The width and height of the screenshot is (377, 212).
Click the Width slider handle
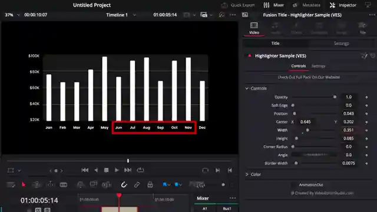point(307,130)
